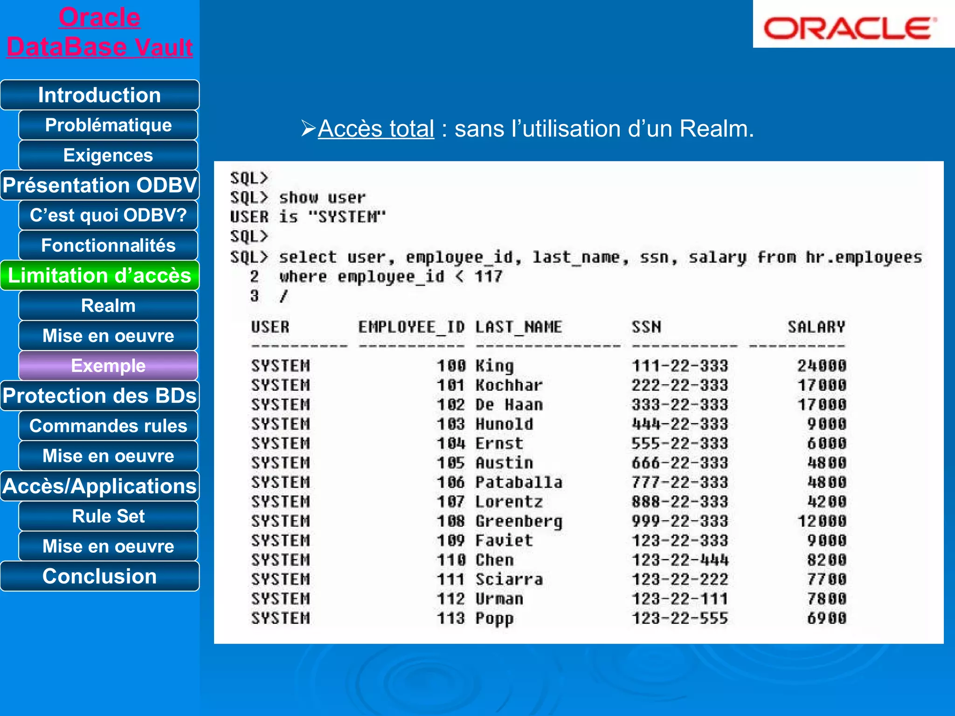Select the Exigences section
Image resolution: width=955 pixels, height=716 pixels.
pyautogui.click(x=108, y=155)
